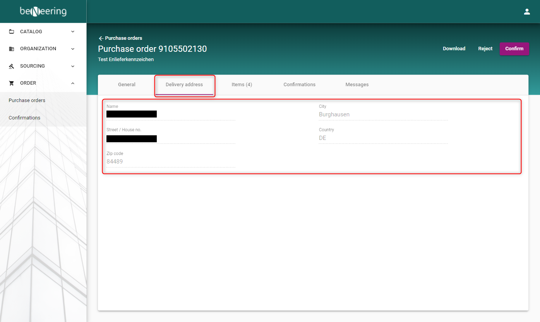Viewport: 540px width, 322px height.
Task: Expand the Sourcing menu chevron
Action: point(73,66)
